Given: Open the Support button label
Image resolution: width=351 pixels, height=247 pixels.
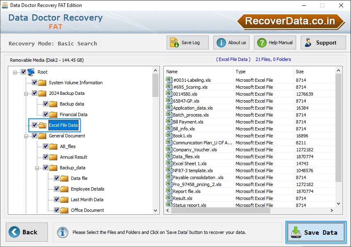Looking at the screenshot, I should 326,43.
